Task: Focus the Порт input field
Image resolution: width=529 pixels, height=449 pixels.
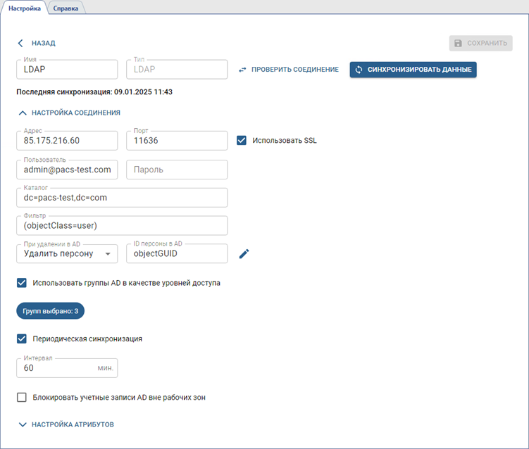Action: pyautogui.click(x=176, y=141)
